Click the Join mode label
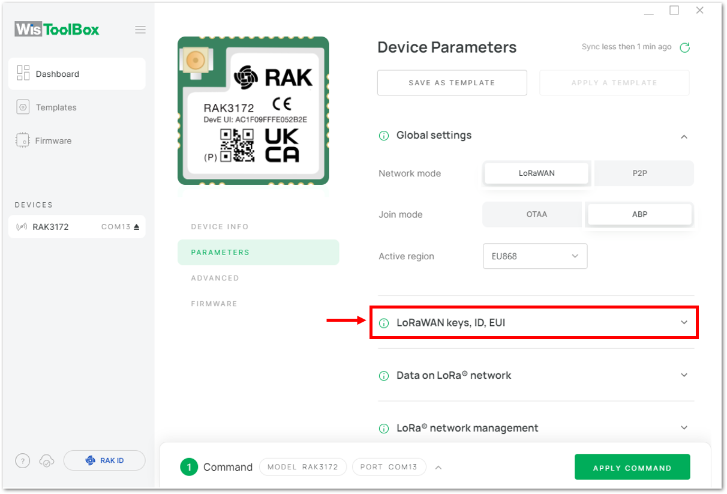 400,215
